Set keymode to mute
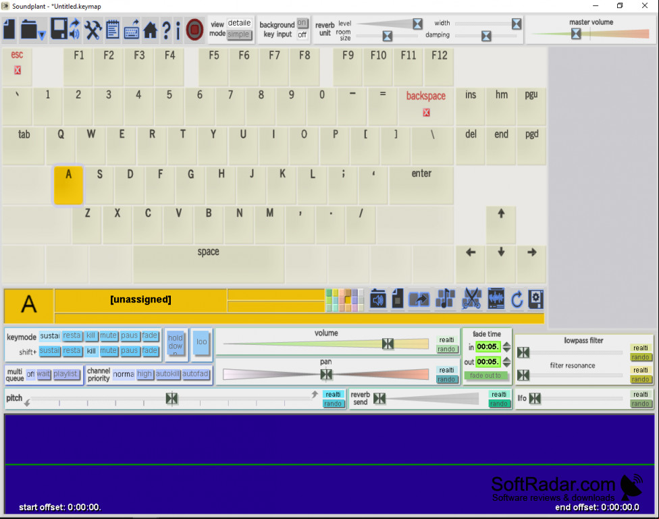659x519 pixels. [109, 336]
